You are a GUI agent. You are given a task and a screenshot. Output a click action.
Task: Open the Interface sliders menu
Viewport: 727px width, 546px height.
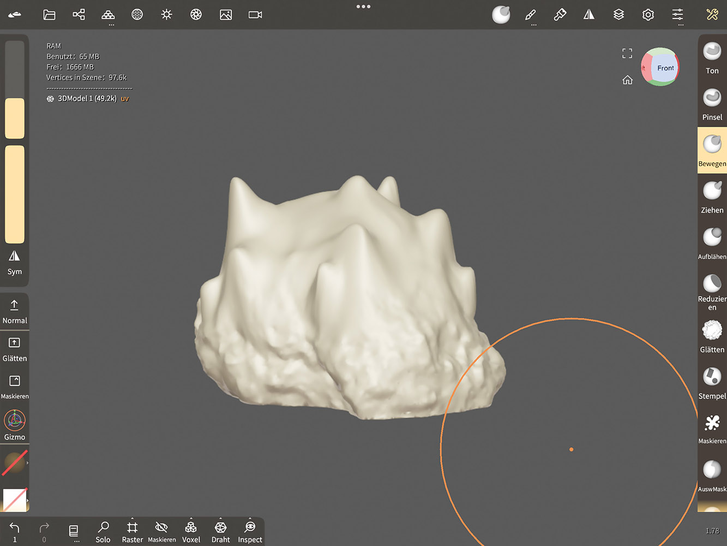point(677,15)
